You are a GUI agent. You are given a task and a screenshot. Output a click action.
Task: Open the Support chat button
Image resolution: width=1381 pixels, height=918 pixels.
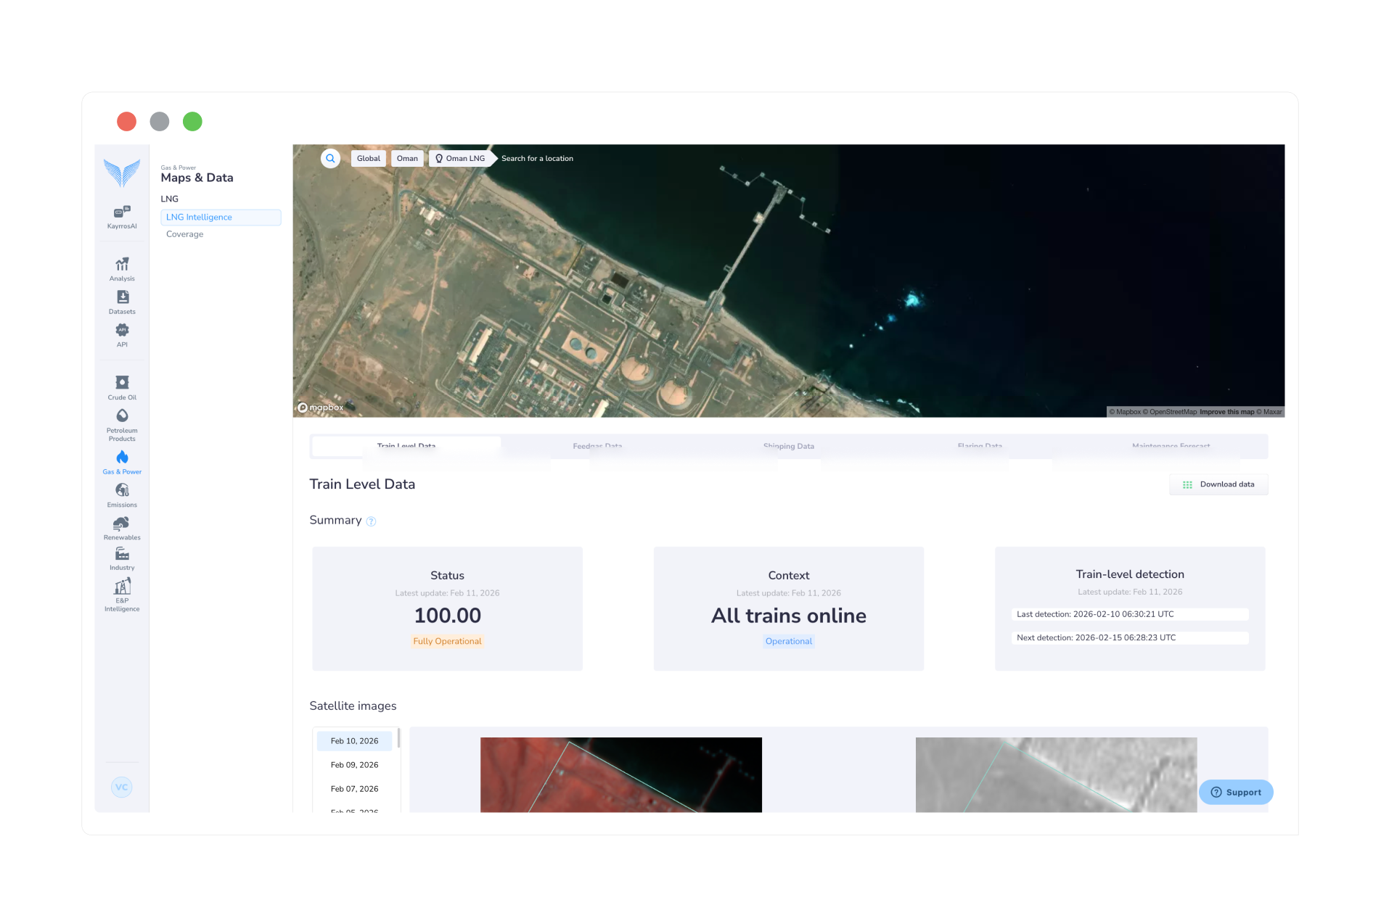[1235, 792]
